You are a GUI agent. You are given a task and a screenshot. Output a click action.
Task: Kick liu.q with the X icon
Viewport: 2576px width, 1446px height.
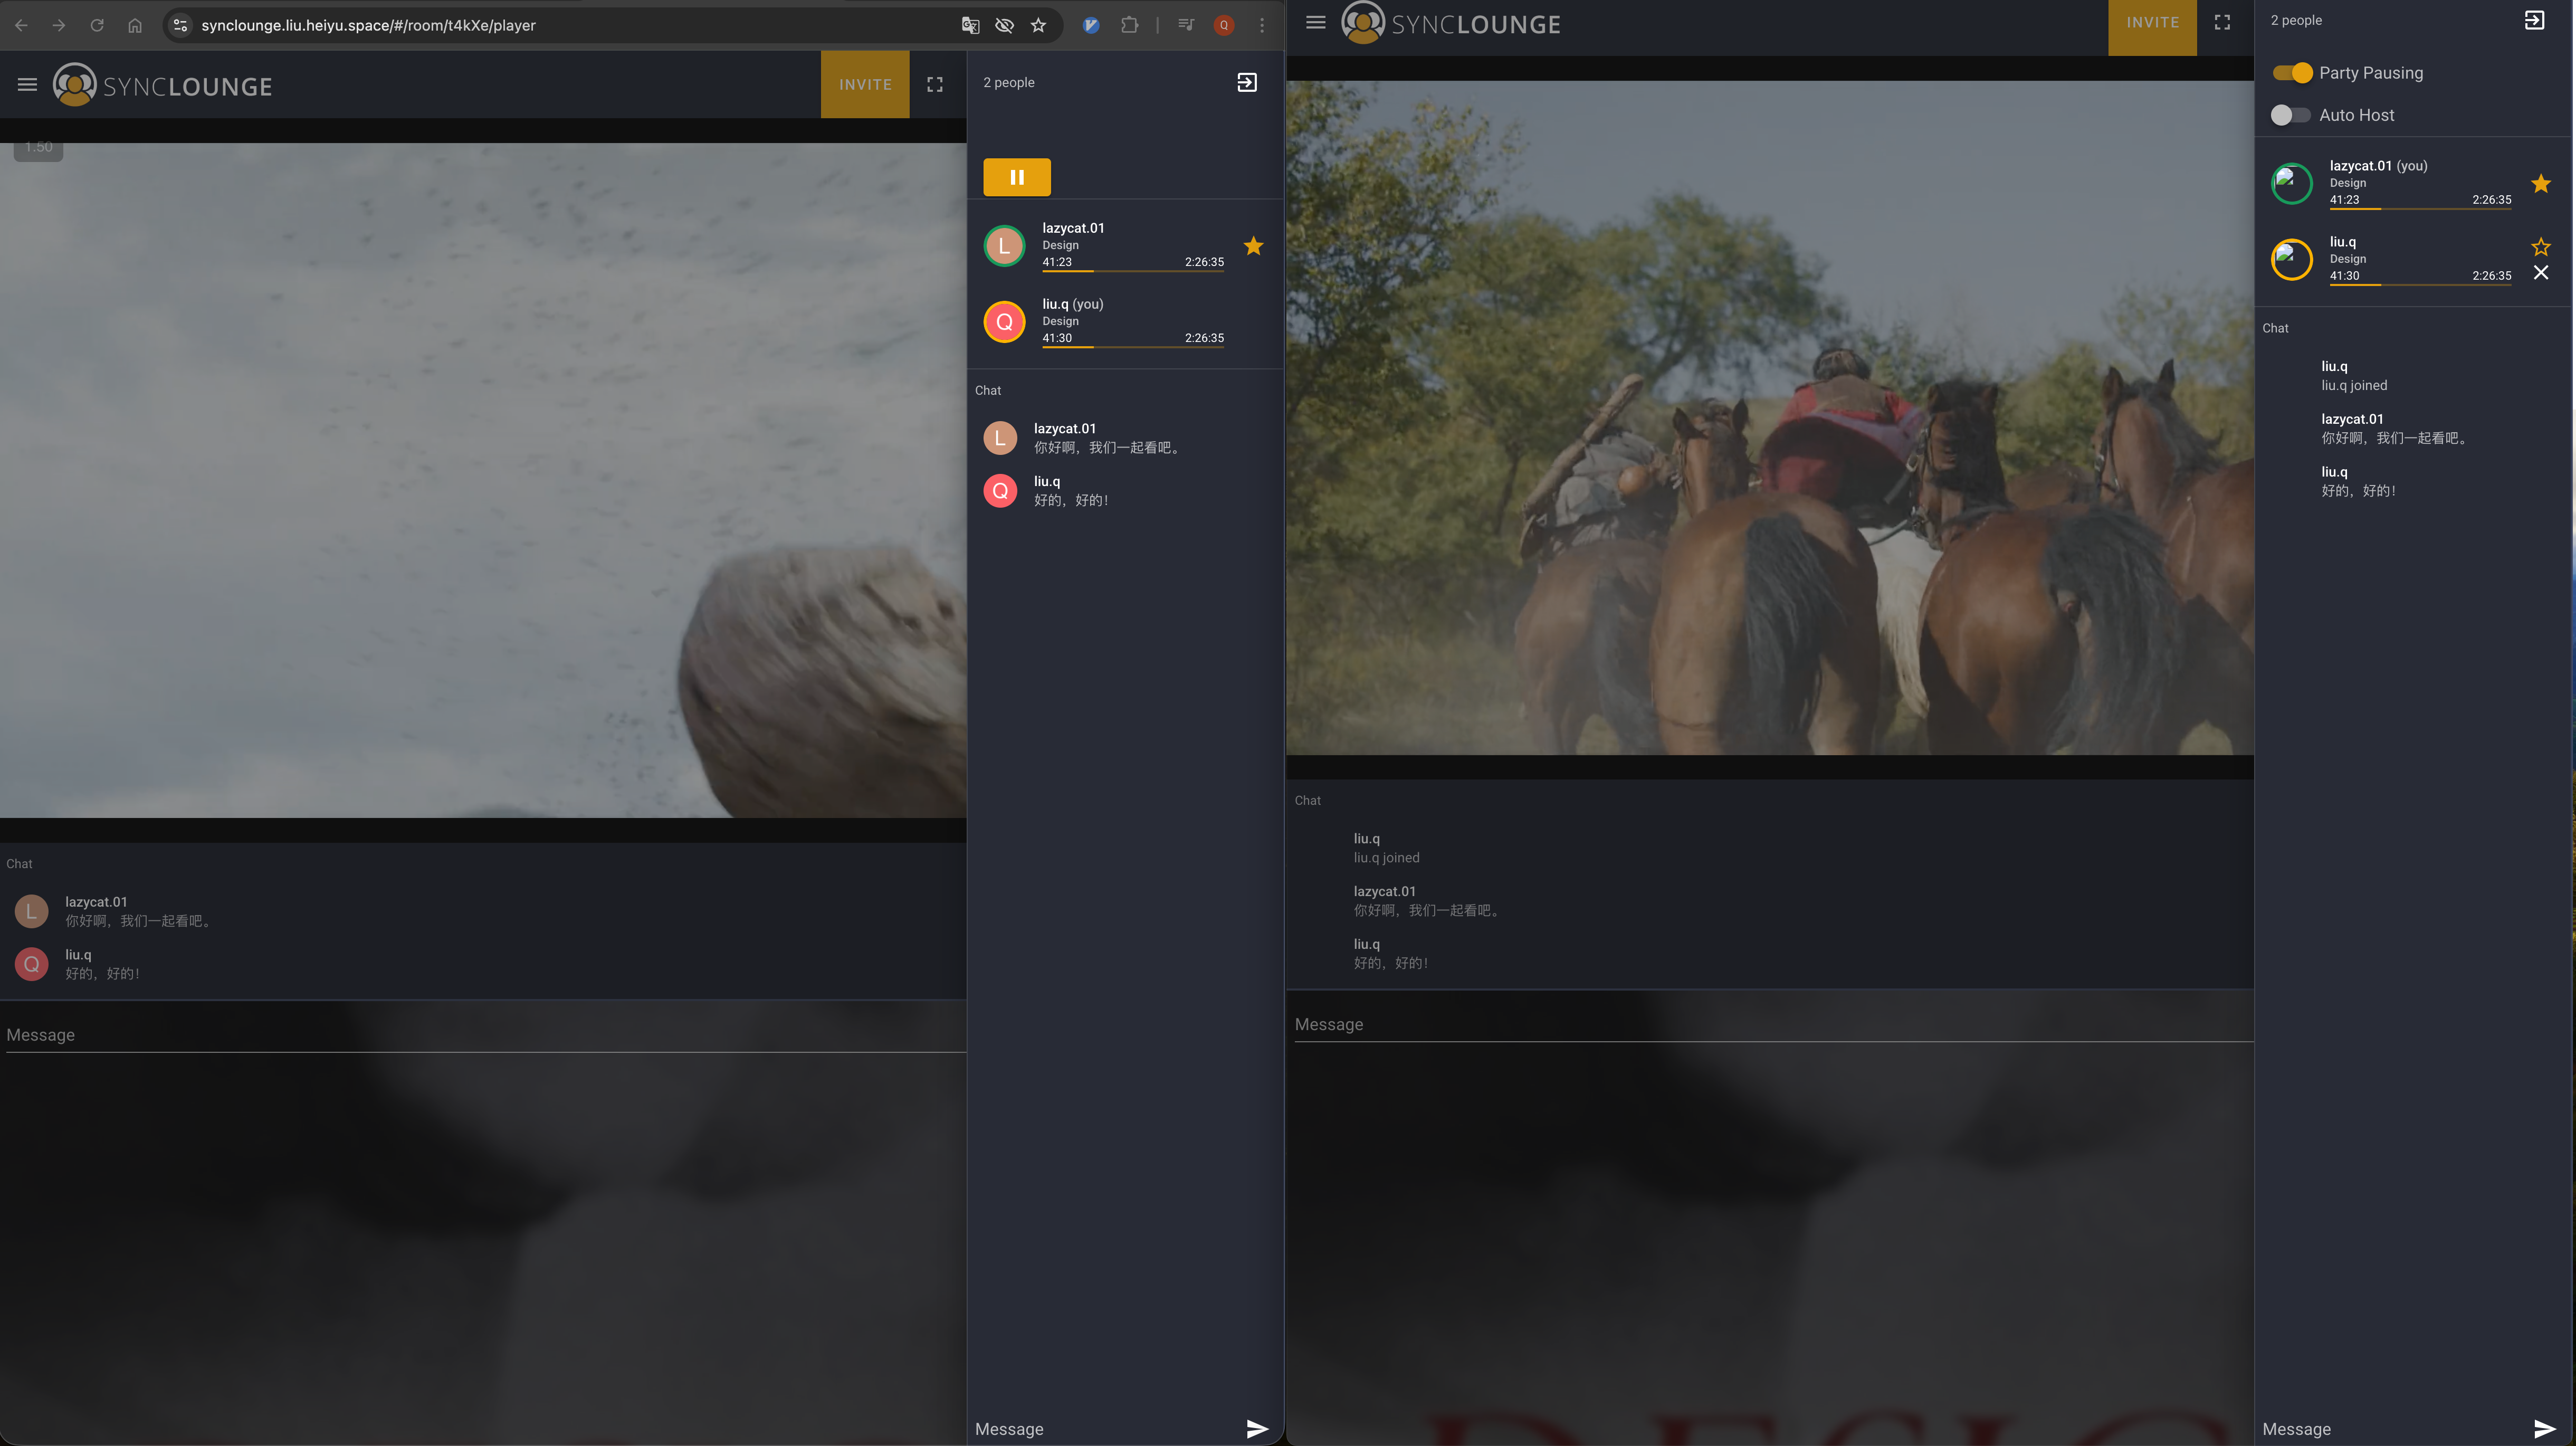2541,273
